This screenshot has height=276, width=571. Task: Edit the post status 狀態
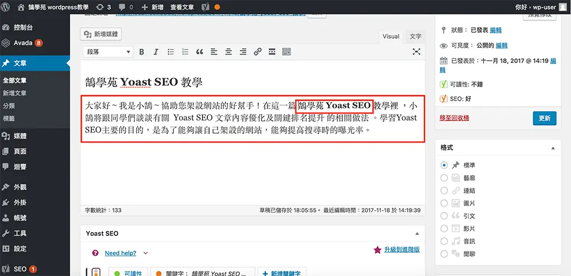click(496, 30)
